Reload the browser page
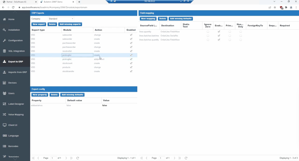Image resolution: width=299 pixels, height=161 pixels. [x=13, y=7]
